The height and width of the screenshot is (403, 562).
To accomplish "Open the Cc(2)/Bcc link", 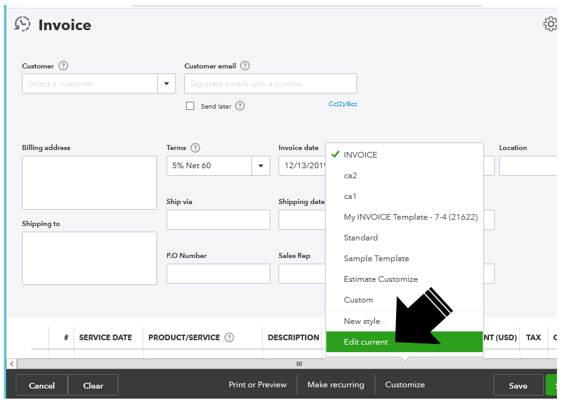I will coord(343,104).
